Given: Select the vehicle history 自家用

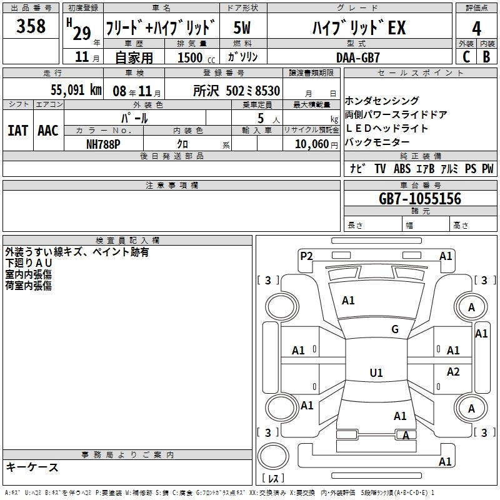Looking at the screenshot, I should [x=134, y=57].
